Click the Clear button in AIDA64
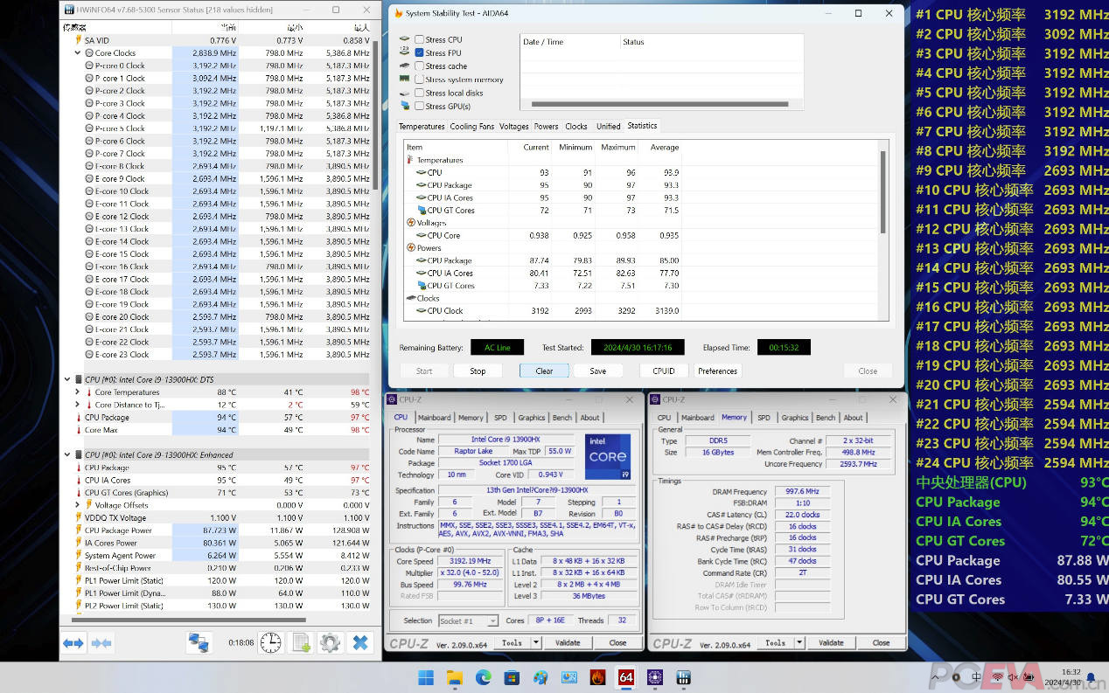Screen dimensions: 1109x693 544,371
